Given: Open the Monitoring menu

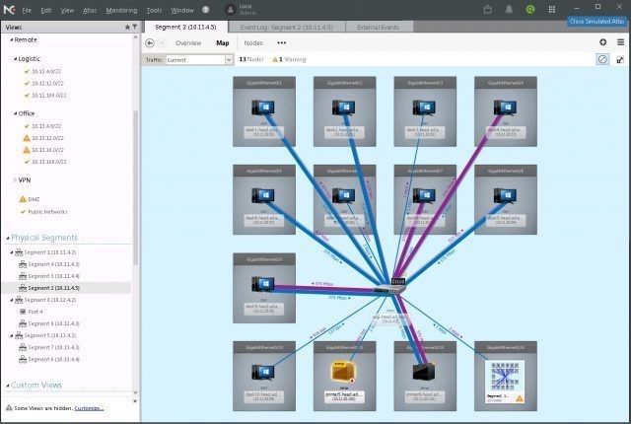Looking at the screenshot, I should [x=121, y=11].
